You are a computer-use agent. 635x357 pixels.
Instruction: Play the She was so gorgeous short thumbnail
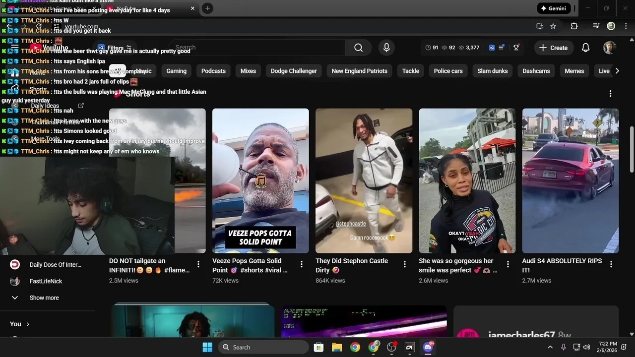coord(467,181)
